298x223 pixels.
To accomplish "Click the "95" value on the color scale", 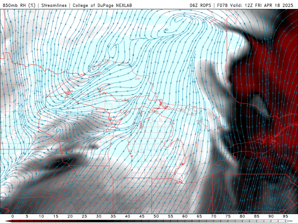I will coord(285,216).
